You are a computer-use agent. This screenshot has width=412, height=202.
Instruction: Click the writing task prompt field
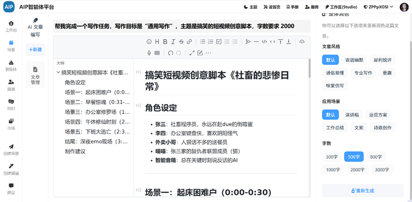click(182, 26)
